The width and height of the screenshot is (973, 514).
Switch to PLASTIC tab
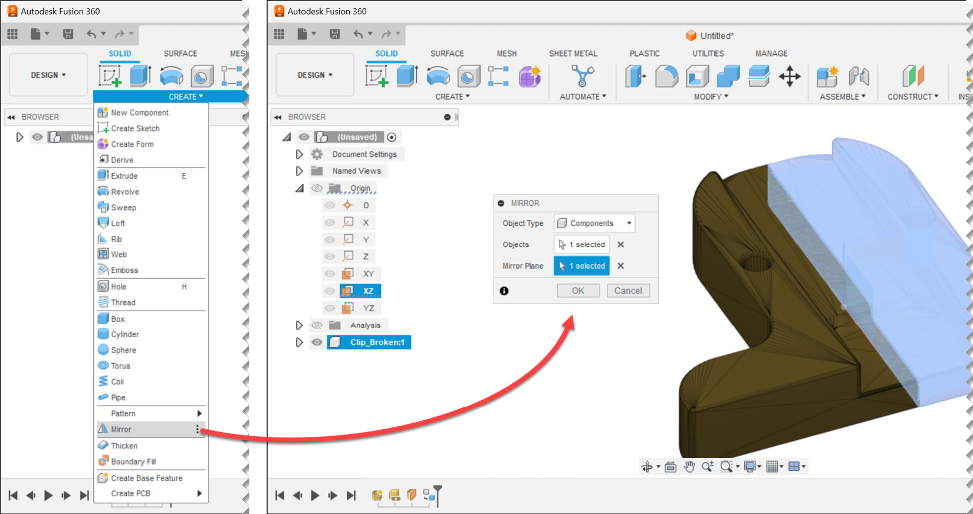click(645, 53)
